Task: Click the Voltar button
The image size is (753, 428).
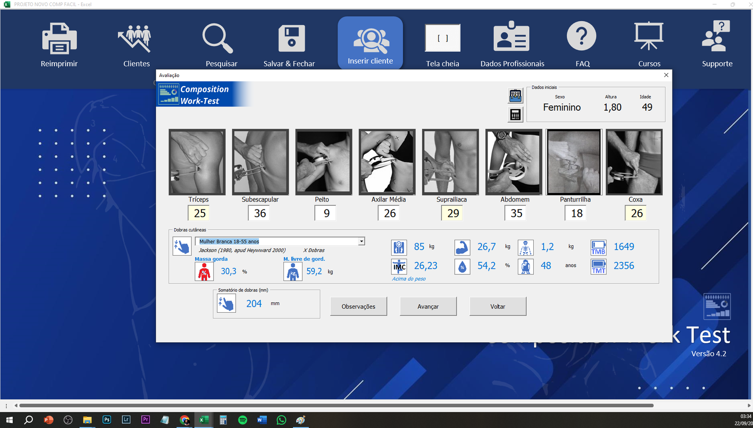Action: point(497,307)
